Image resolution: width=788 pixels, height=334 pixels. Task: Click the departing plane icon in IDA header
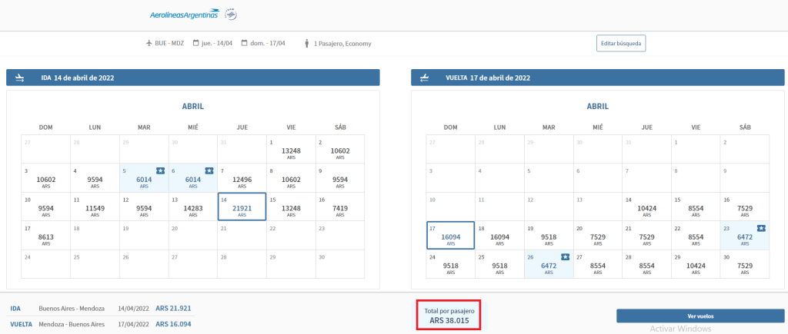click(x=21, y=78)
